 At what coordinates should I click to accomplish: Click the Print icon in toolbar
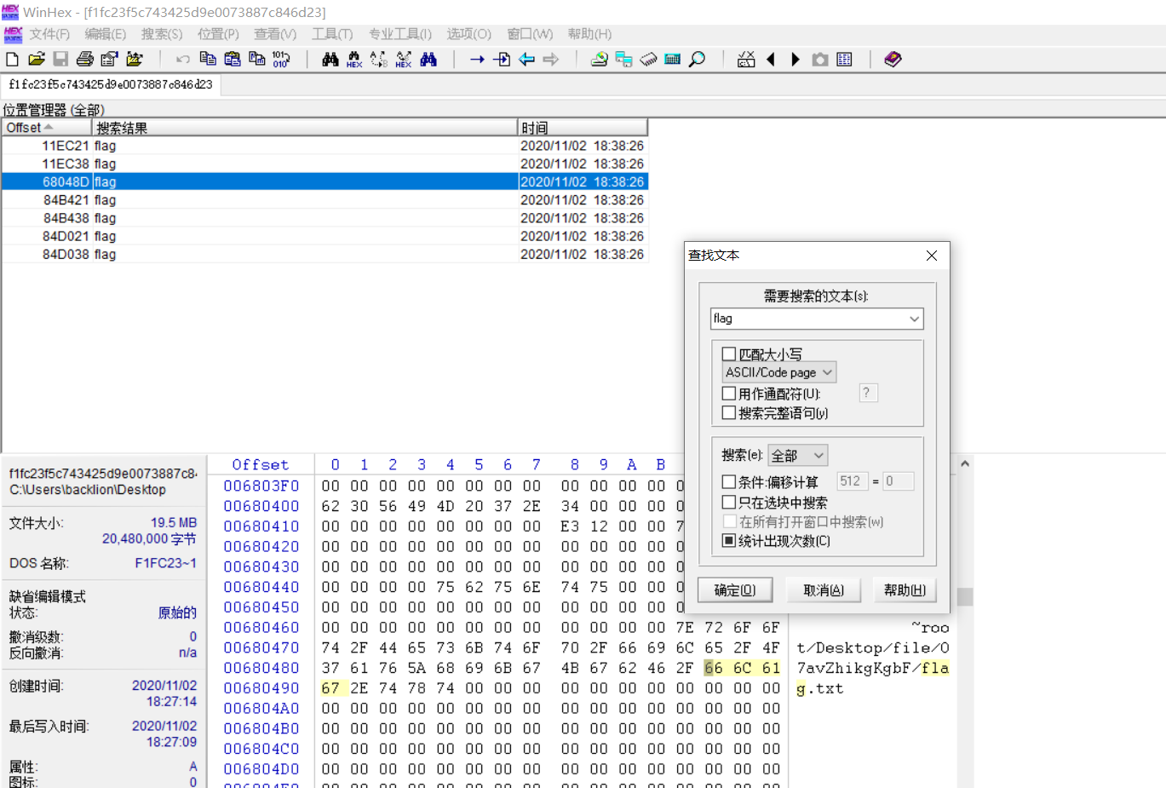tap(85, 59)
